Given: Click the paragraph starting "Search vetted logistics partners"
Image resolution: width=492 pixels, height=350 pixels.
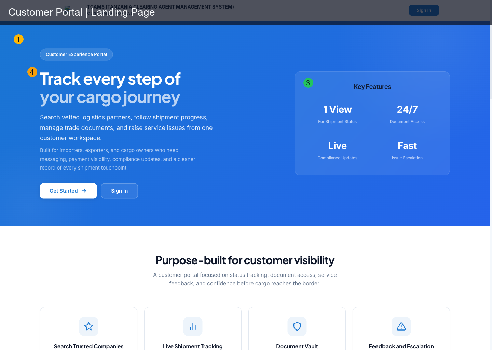Looking at the screenshot, I should 126,127.
